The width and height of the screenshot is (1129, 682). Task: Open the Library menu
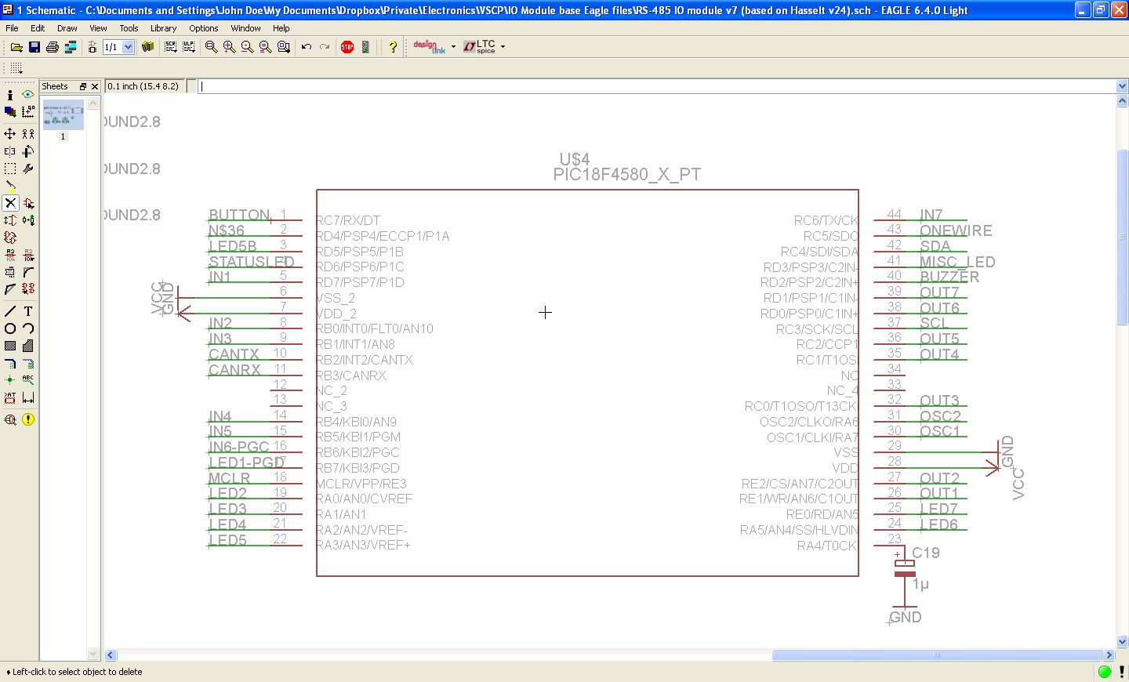(x=163, y=28)
